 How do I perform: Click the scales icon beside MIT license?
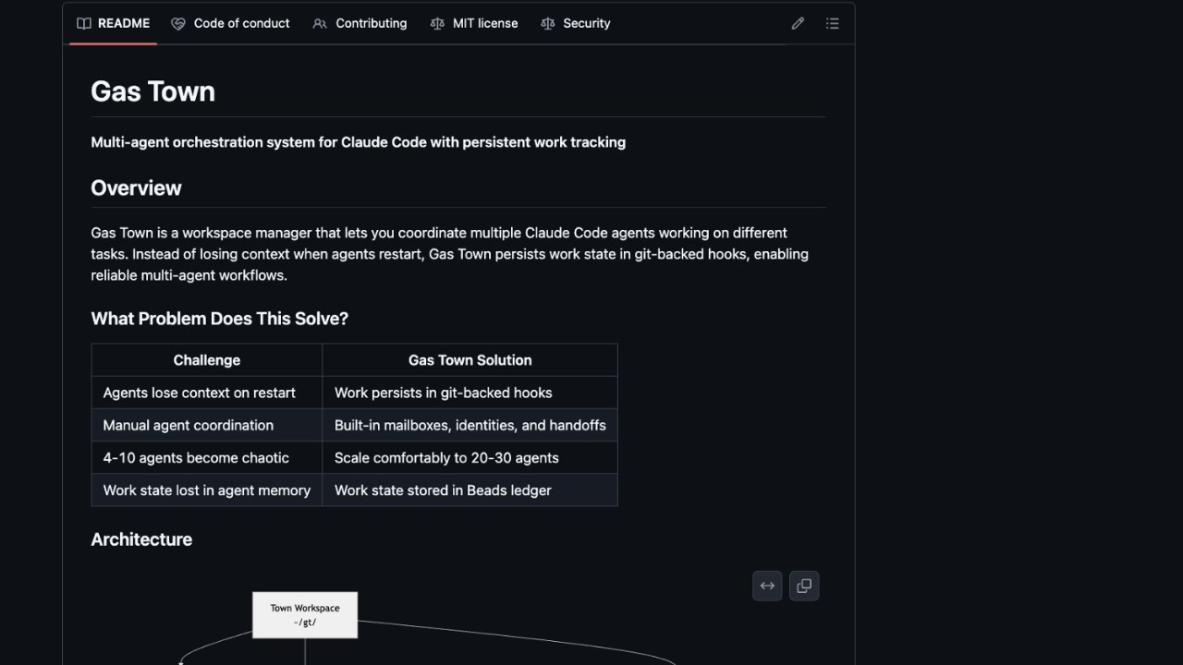pyautogui.click(x=436, y=23)
